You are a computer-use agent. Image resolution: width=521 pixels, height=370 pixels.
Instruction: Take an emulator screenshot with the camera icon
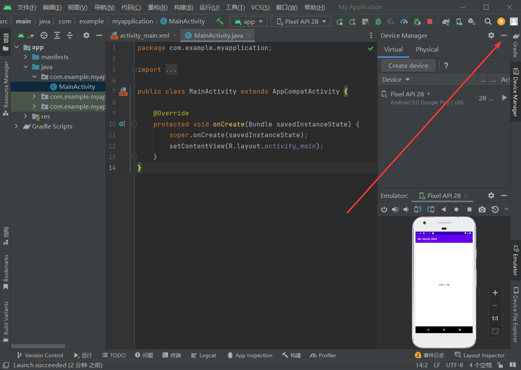pyautogui.click(x=482, y=209)
